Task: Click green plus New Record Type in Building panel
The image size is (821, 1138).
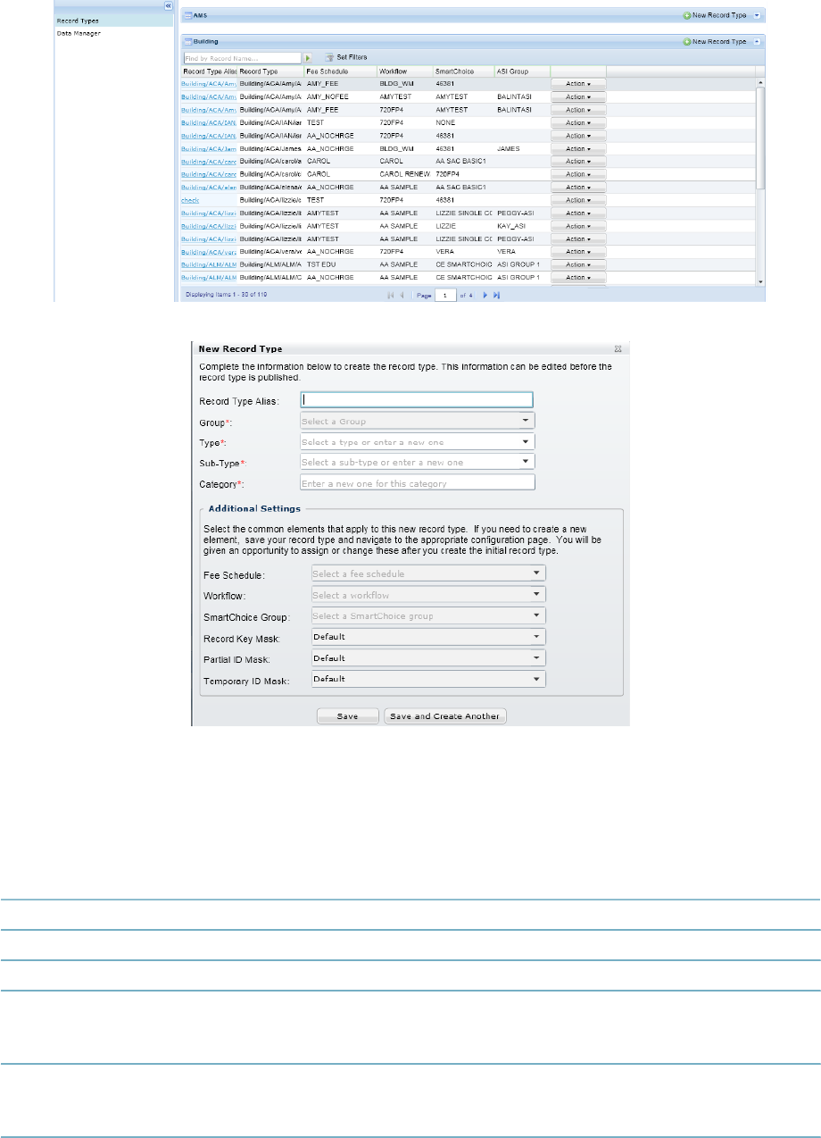Action: tap(714, 42)
